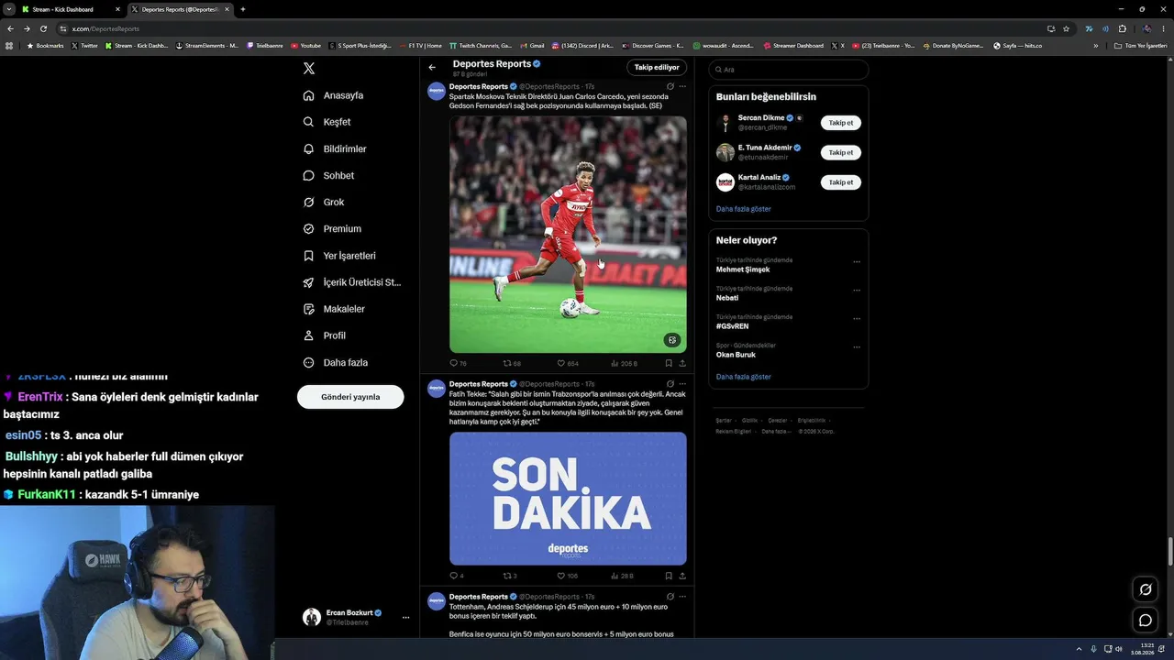Viewport: 1174px width, 660px height.
Task: Repost the Gedson Fernandes post
Action: click(x=512, y=364)
